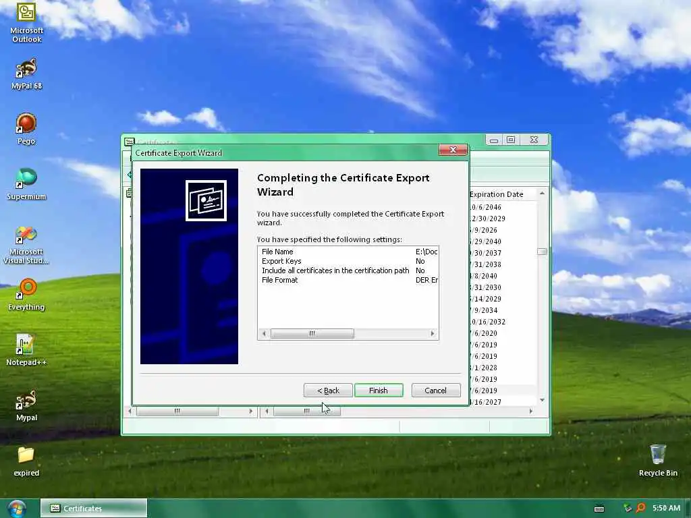The width and height of the screenshot is (691, 518).
Task: Click the Certificates taskbar button
Action: 94,509
